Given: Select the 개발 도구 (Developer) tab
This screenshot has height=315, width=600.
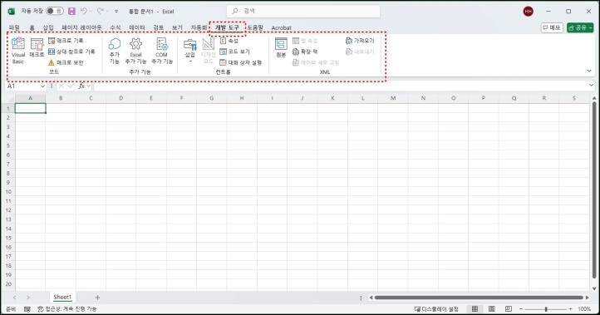Looking at the screenshot, I should tap(227, 27).
